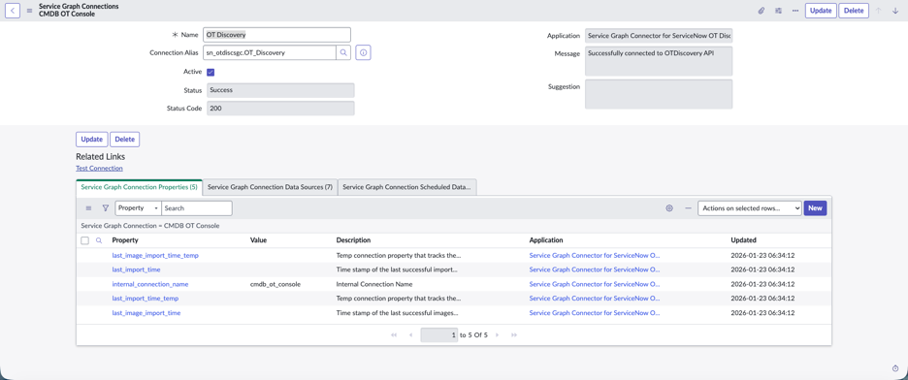This screenshot has width=908, height=380.
Task: Sort by Description column header
Action: click(353, 240)
